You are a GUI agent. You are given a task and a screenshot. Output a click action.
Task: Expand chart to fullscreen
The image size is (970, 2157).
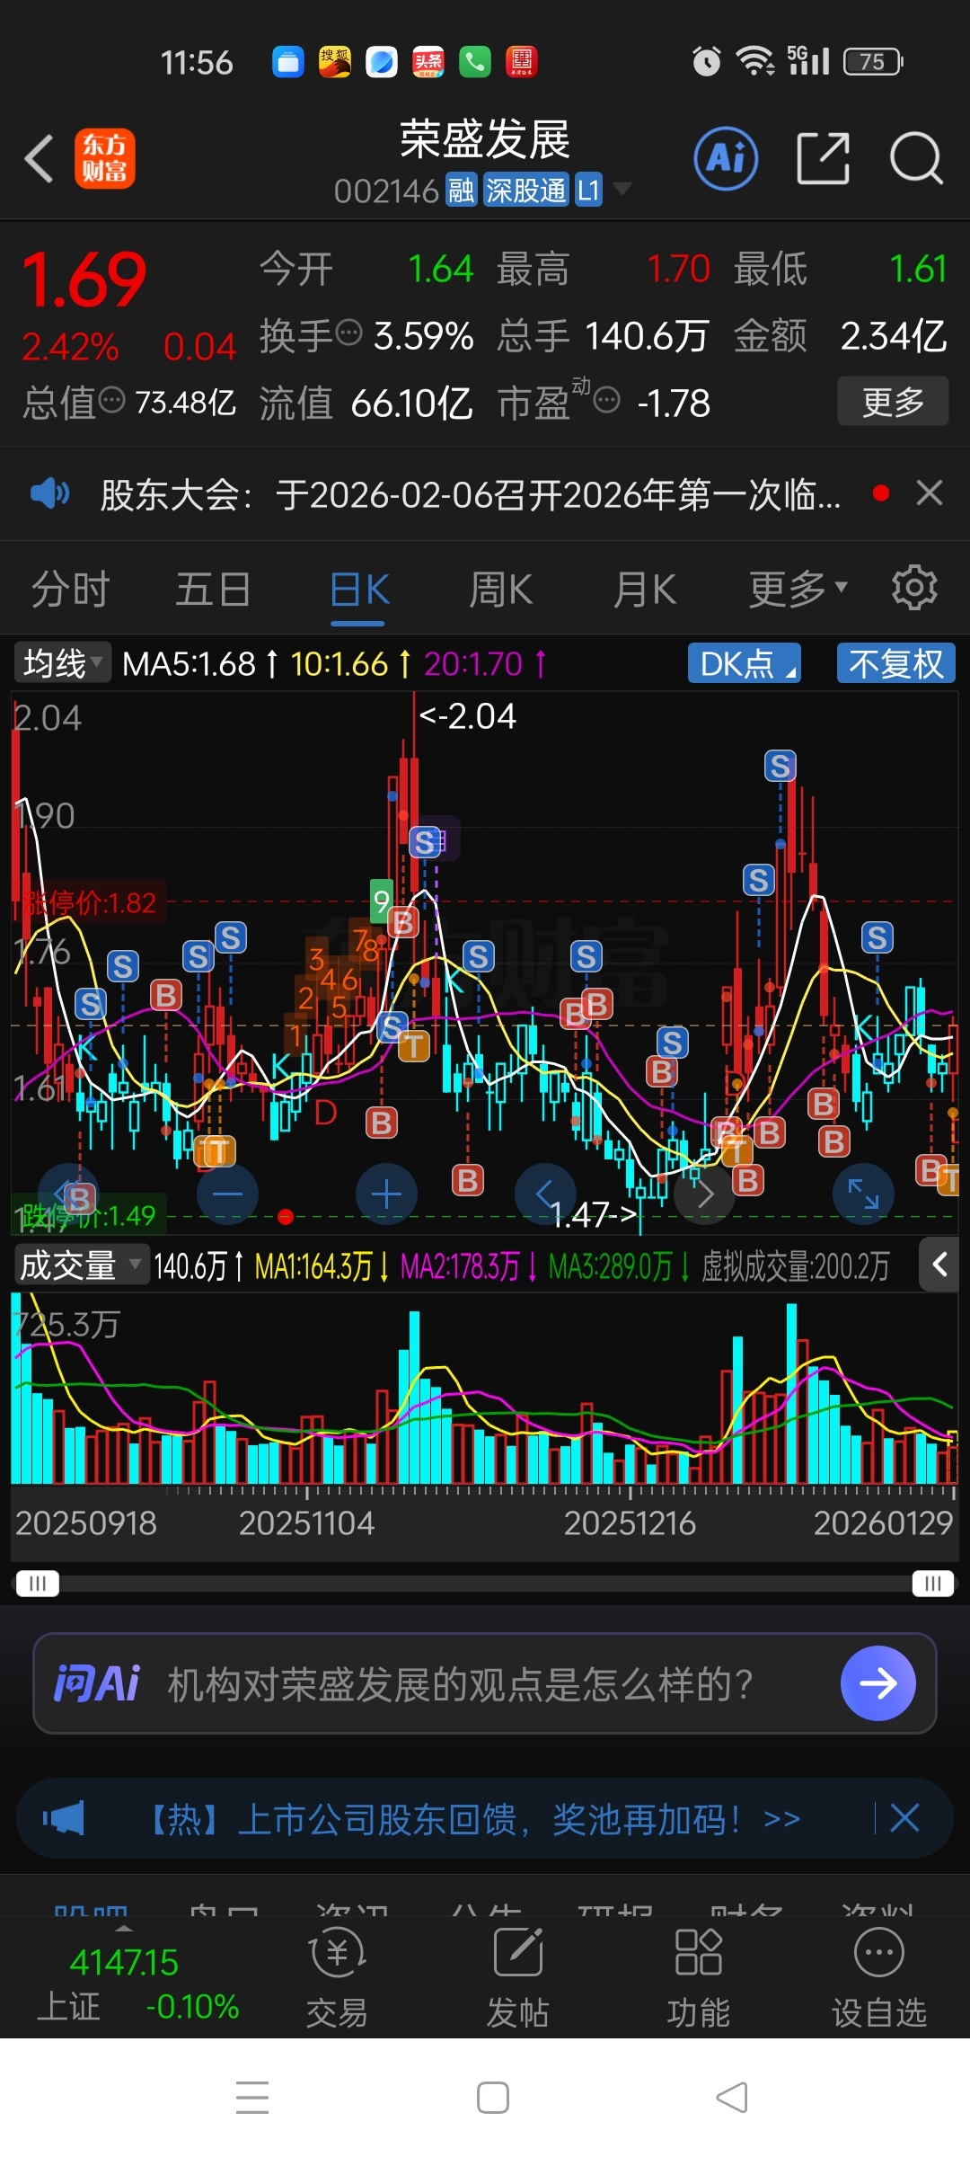pos(863,1194)
